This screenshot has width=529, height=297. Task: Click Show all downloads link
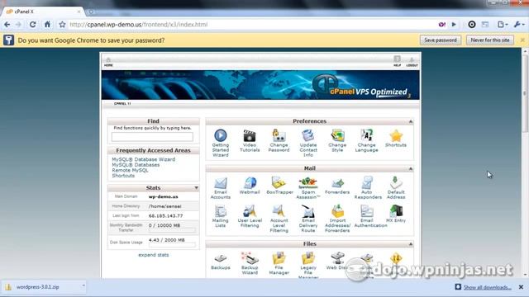click(487, 287)
